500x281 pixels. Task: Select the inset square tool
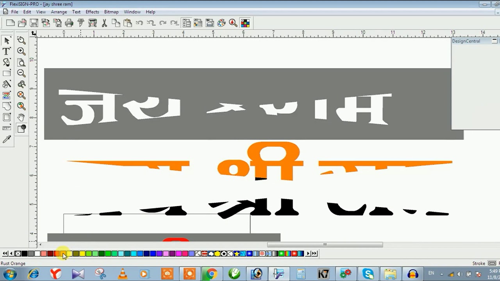coord(7,117)
